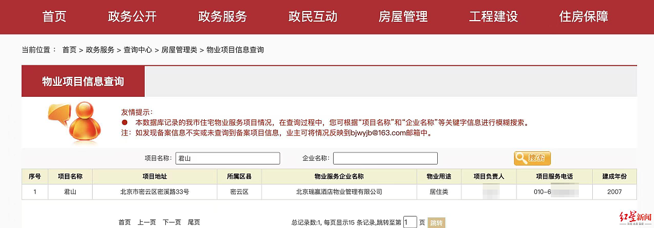Viewport: 654px width, 228px height.
Task: Click the 所属区县 column header
Action: (x=239, y=177)
